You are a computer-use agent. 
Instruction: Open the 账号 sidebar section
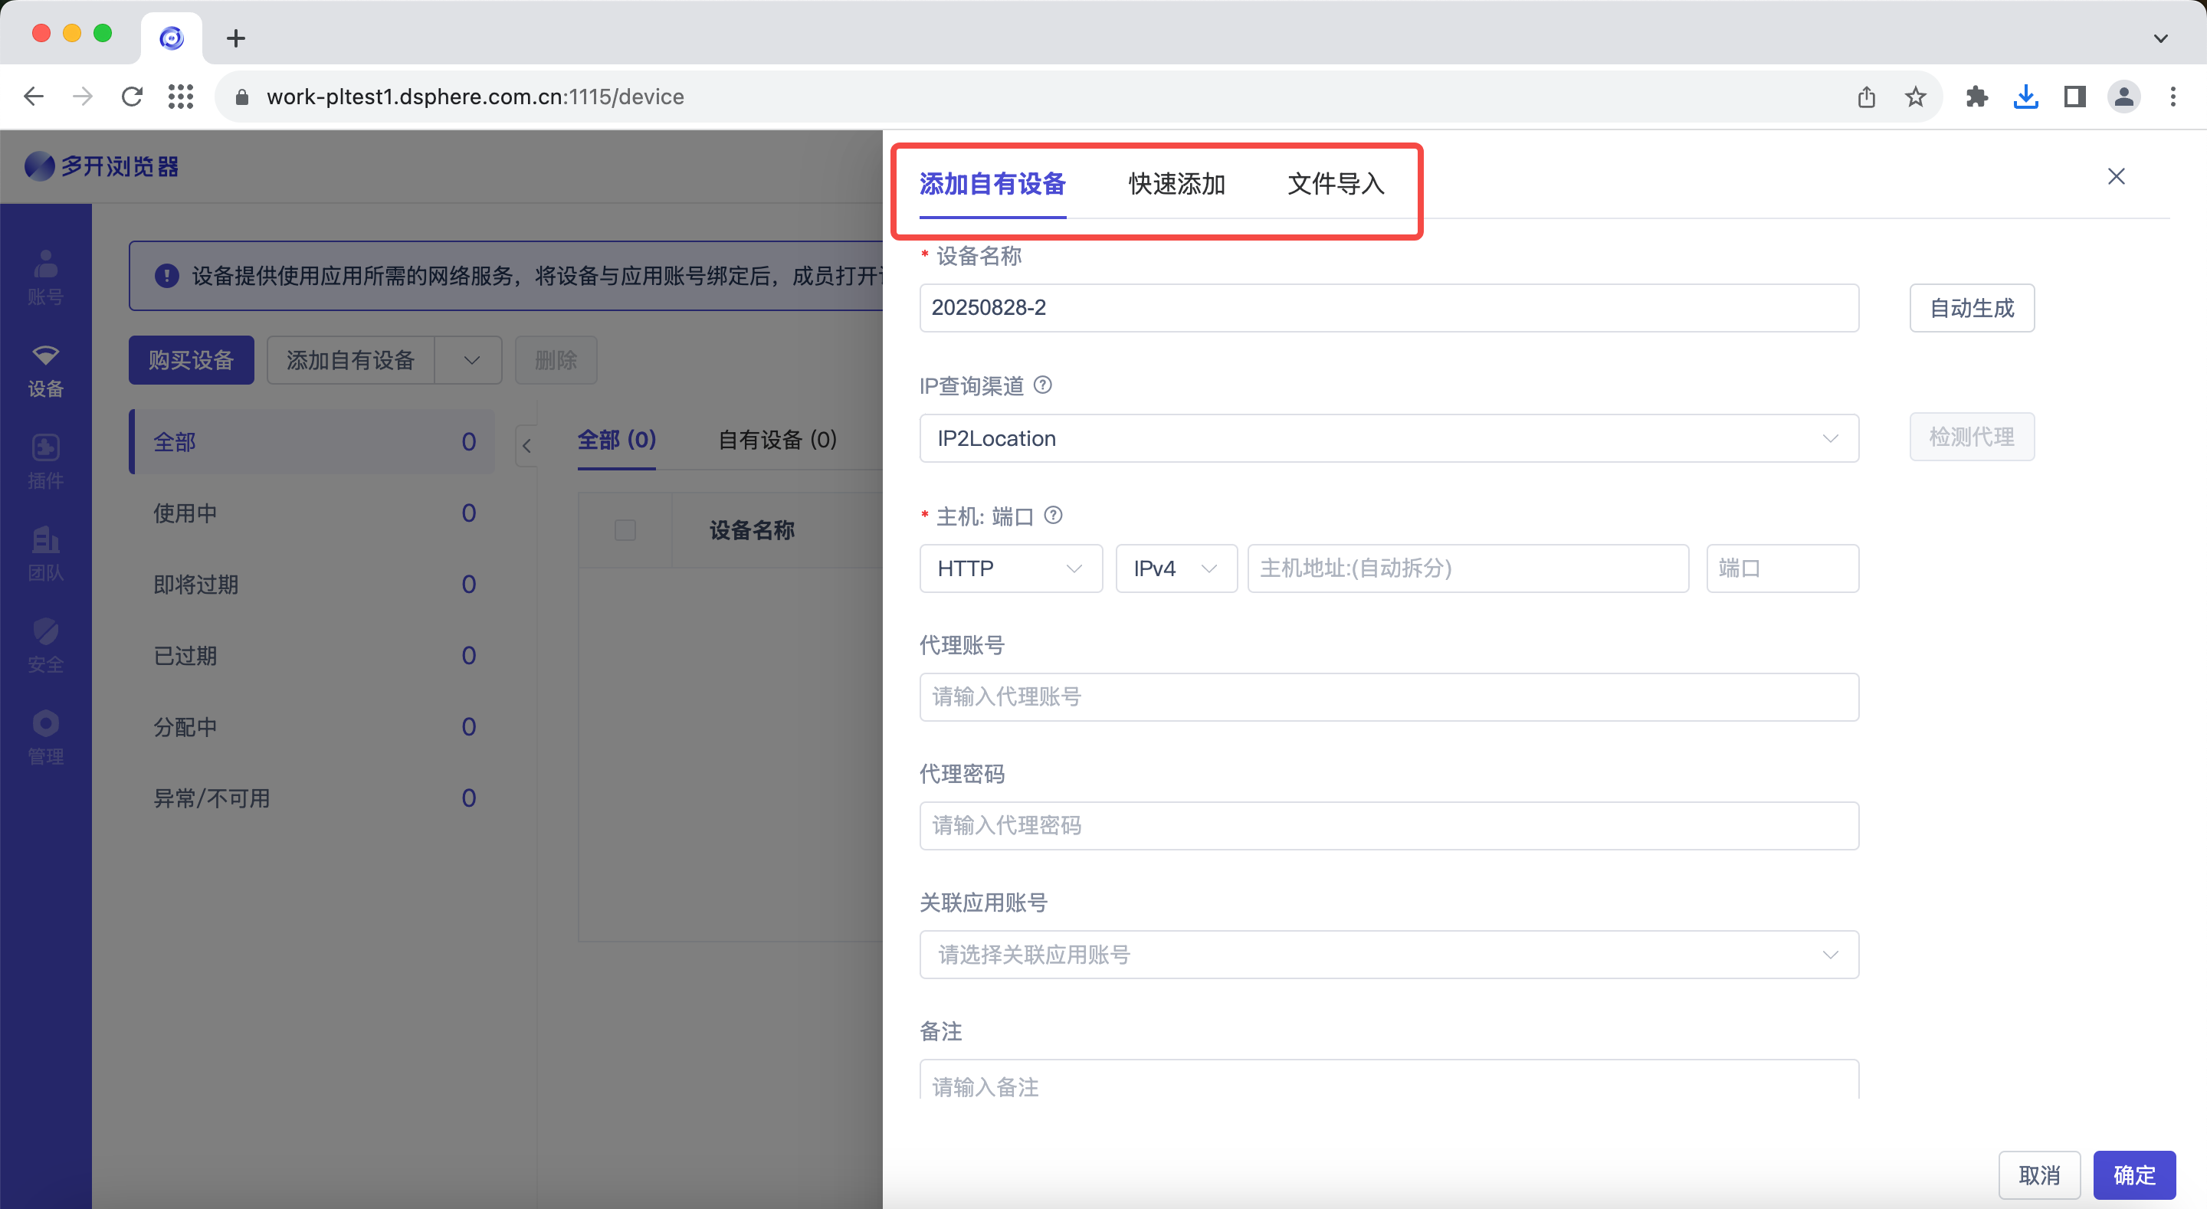coord(45,277)
